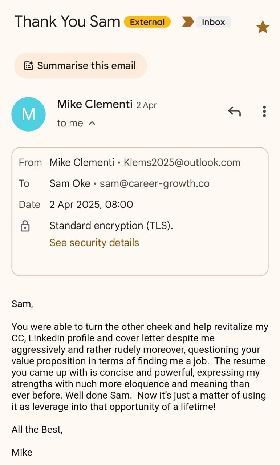Tap the 'to me' recipient summary text

70,123
